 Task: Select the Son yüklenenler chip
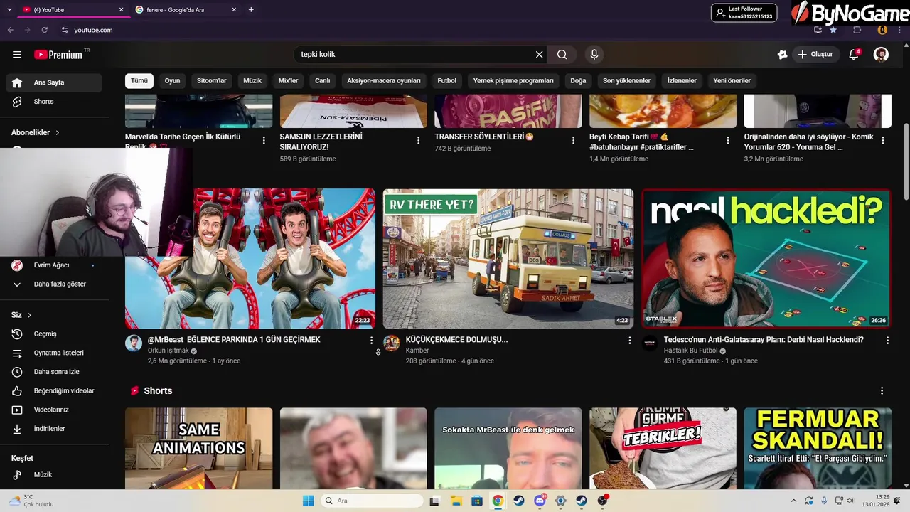(x=627, y=81)
